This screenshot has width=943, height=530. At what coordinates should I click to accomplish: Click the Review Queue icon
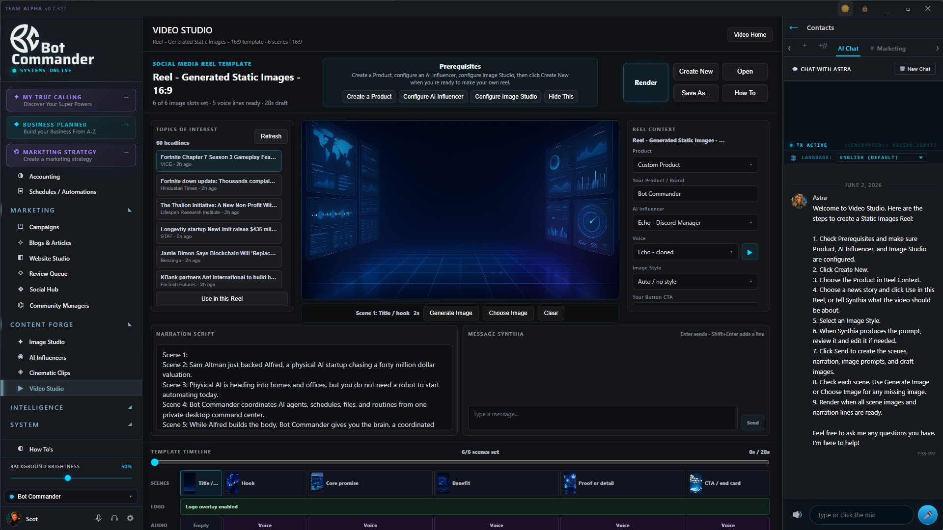coord(21,273)
